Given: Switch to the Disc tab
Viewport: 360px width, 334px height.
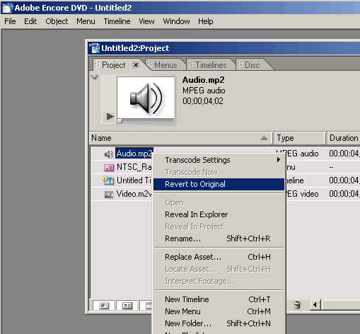Looking at the screenshot, I should (x=252, y=65).
